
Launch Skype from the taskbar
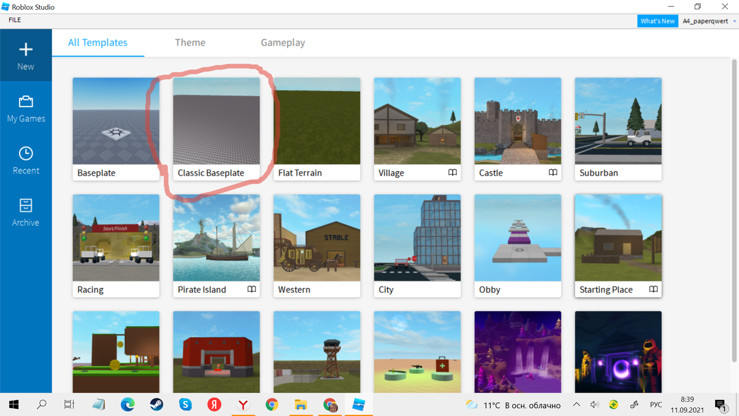pos(185,405)
